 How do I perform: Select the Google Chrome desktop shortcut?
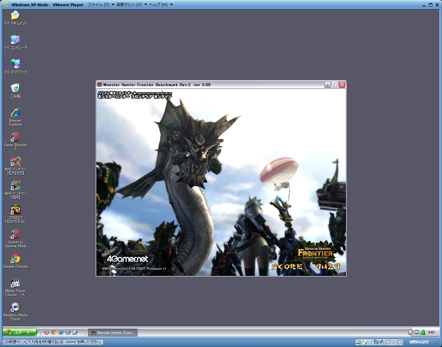(x=15, y=261)
